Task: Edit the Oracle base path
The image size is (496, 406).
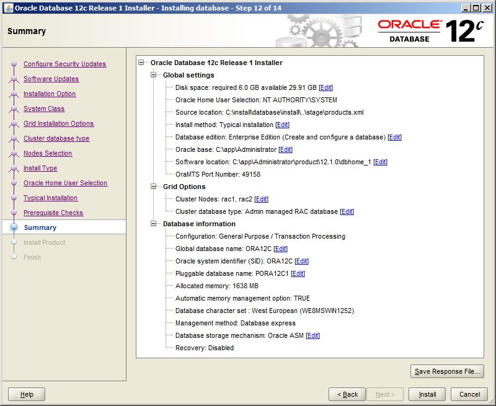Action: coord(286,149)
